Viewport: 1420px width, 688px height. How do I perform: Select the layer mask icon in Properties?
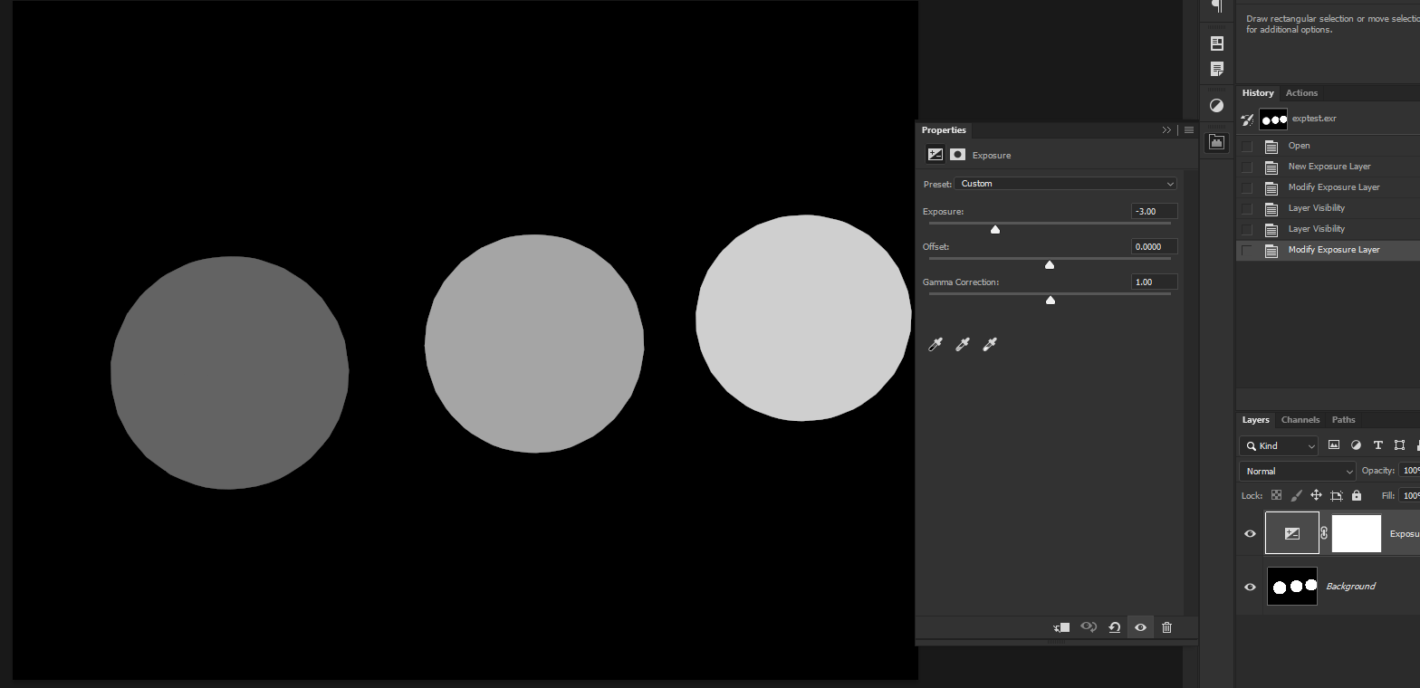[x=957, y=155]
